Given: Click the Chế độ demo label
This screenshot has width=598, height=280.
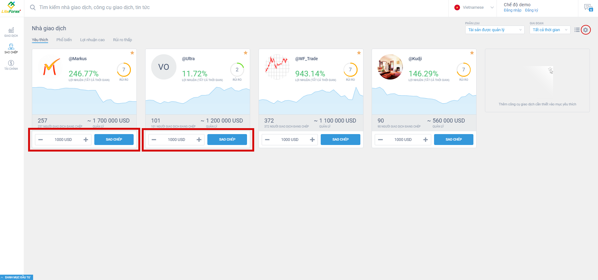Looking at the screenshot, I should click(x=517, y=5).
